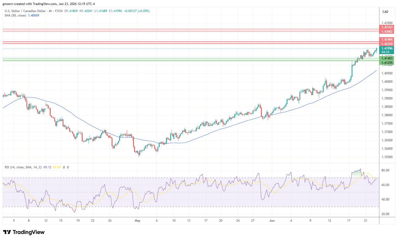Click the 80.00 level on the RSI axis
398x240 pixels.
coord(385,170)
